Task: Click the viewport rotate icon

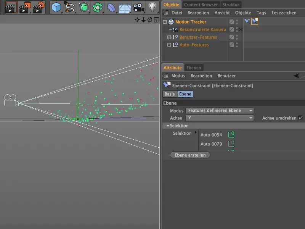Action: click(150, 20)
